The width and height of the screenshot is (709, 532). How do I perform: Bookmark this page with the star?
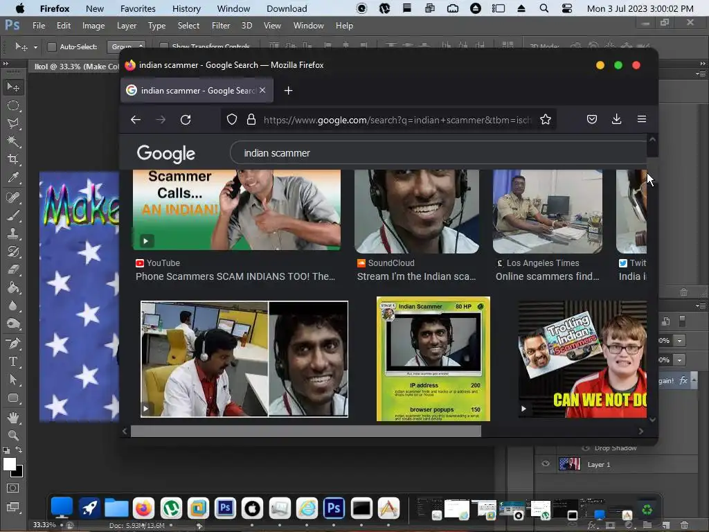click(x=546, y=119)
